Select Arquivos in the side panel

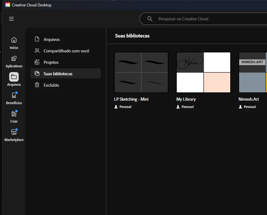click(66, 39)
